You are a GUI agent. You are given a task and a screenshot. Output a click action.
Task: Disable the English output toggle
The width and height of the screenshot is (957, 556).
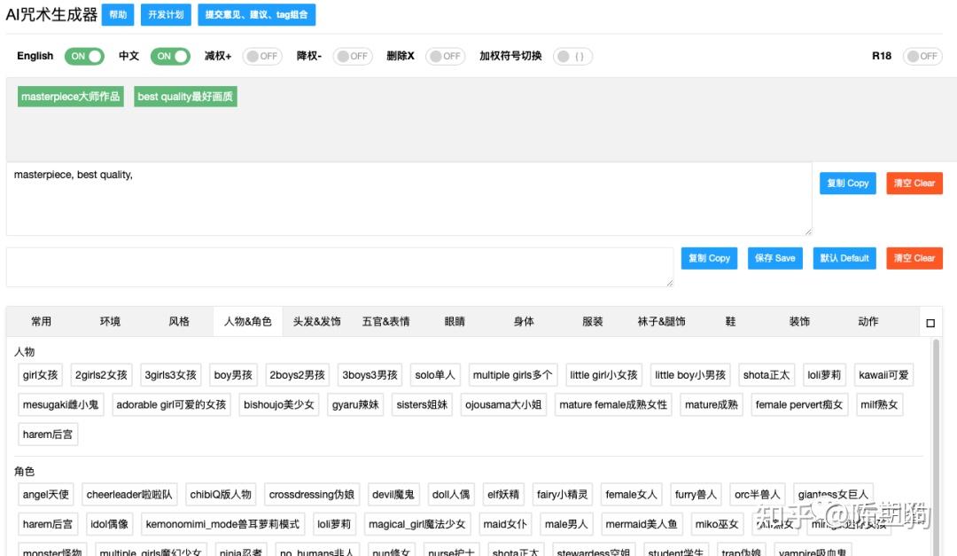click(84, 56)
